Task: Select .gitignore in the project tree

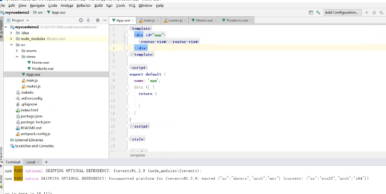Action: point(29,104)
